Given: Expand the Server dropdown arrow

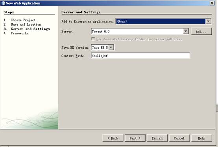Looking at the screenshot, I should [x=186, y=31].
